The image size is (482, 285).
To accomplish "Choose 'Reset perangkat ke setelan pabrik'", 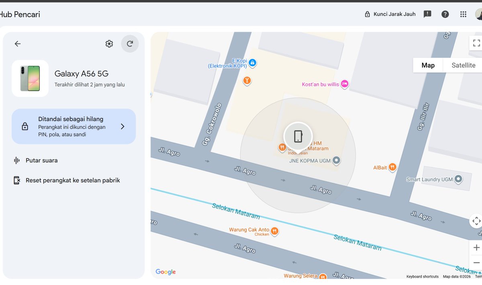I will (x=73, y=180).
